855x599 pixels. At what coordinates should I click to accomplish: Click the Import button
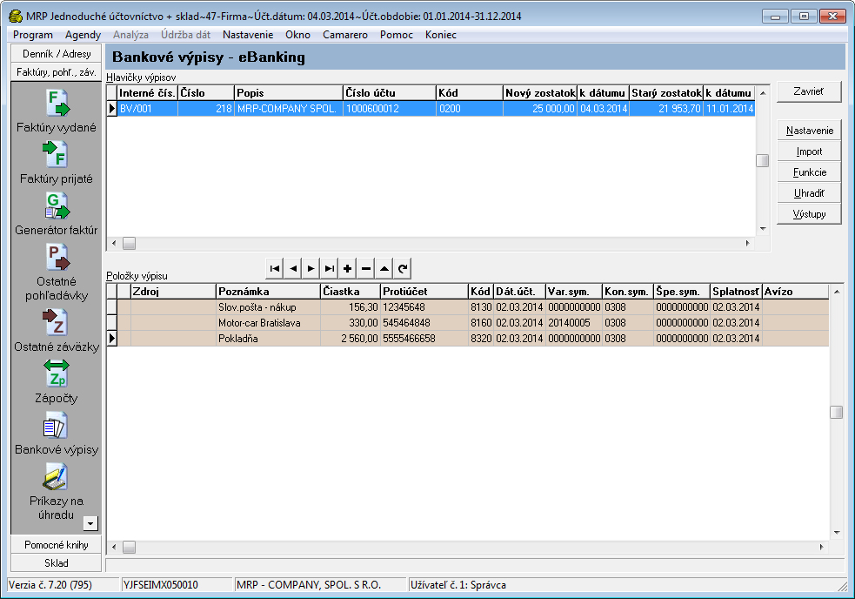click(809, 151)
